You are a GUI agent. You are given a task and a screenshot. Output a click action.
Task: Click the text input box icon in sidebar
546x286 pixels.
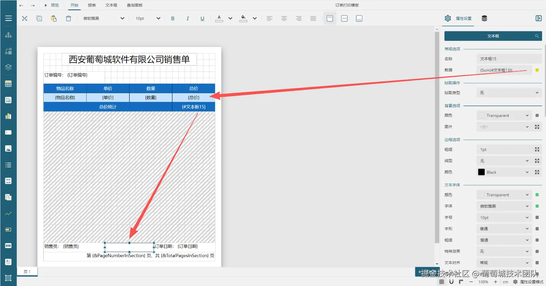[8, 132]
